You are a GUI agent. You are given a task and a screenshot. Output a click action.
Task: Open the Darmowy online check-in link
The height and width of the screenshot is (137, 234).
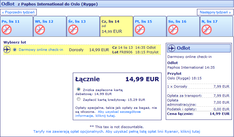pos(41,50)
